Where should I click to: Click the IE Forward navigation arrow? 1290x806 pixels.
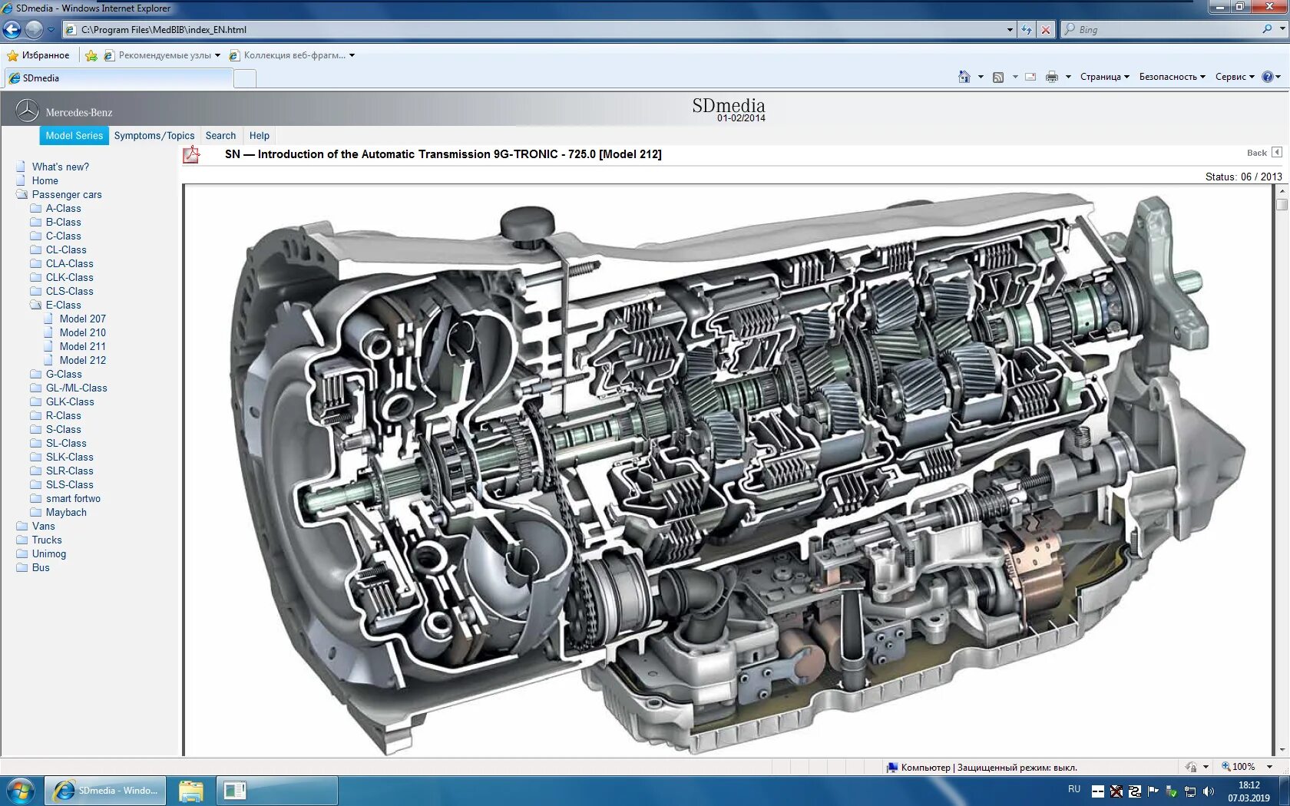point(34,29)
